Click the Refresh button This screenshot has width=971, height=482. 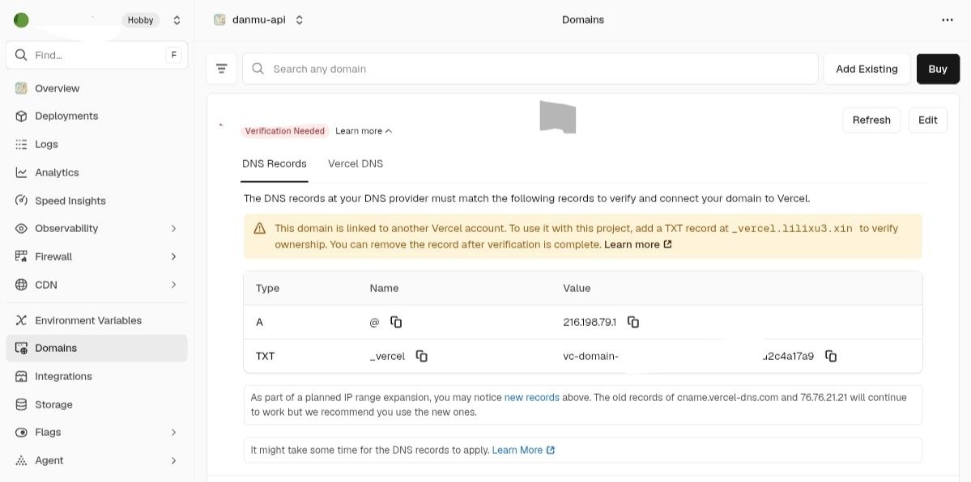(871, 120)
